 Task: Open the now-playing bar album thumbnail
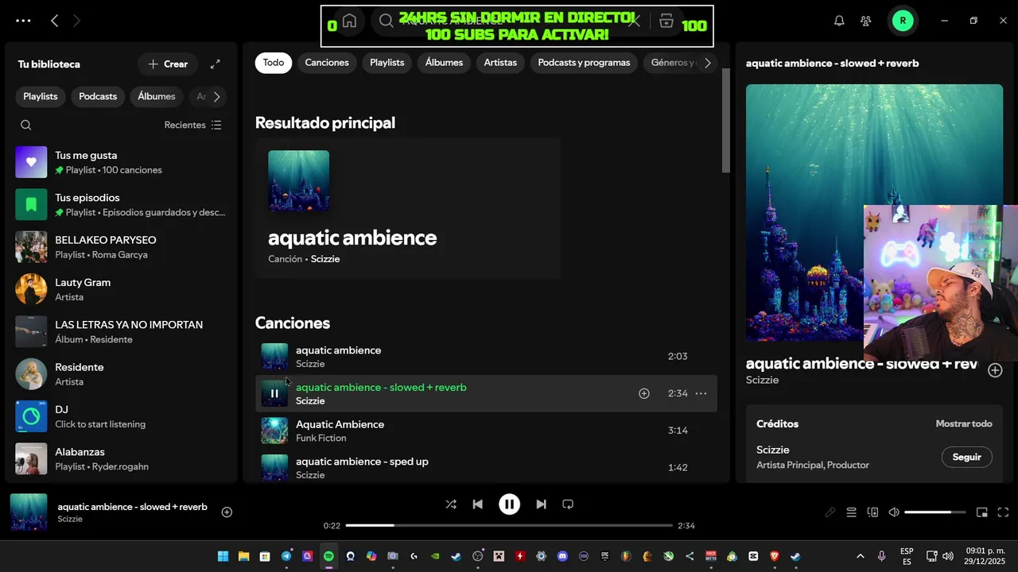[x=29, y=512]
